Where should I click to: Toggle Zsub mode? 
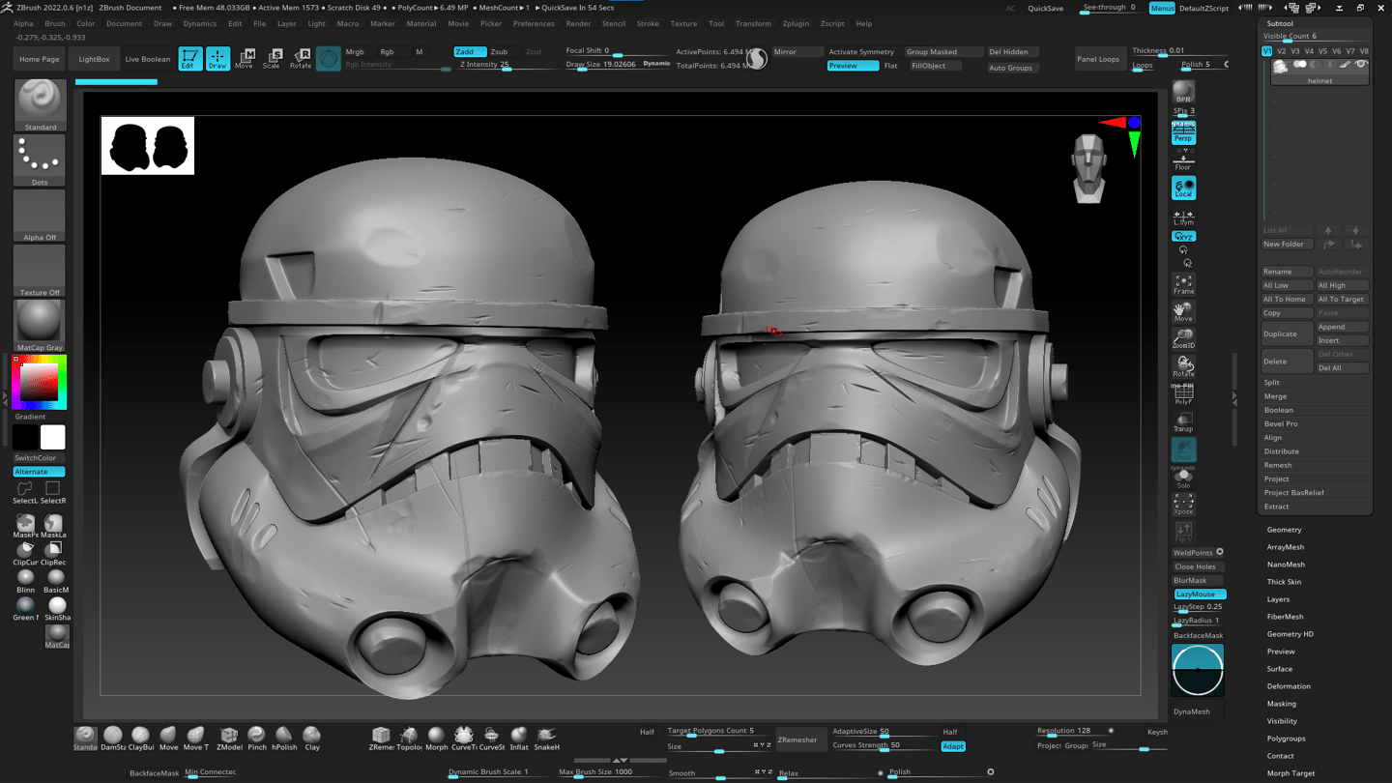click(501, 52)
